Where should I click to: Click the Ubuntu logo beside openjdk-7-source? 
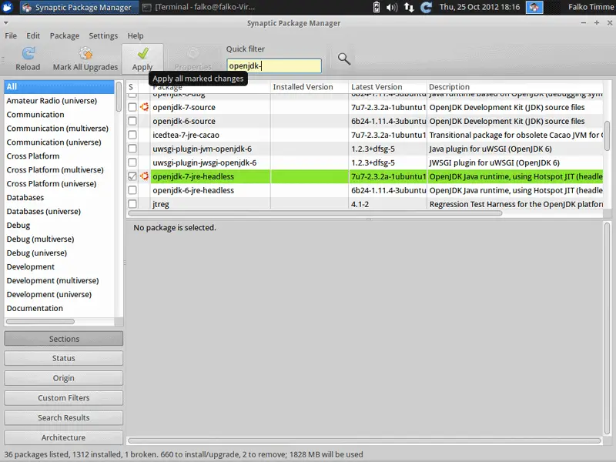pyautogui.click(x=145, y=107)
